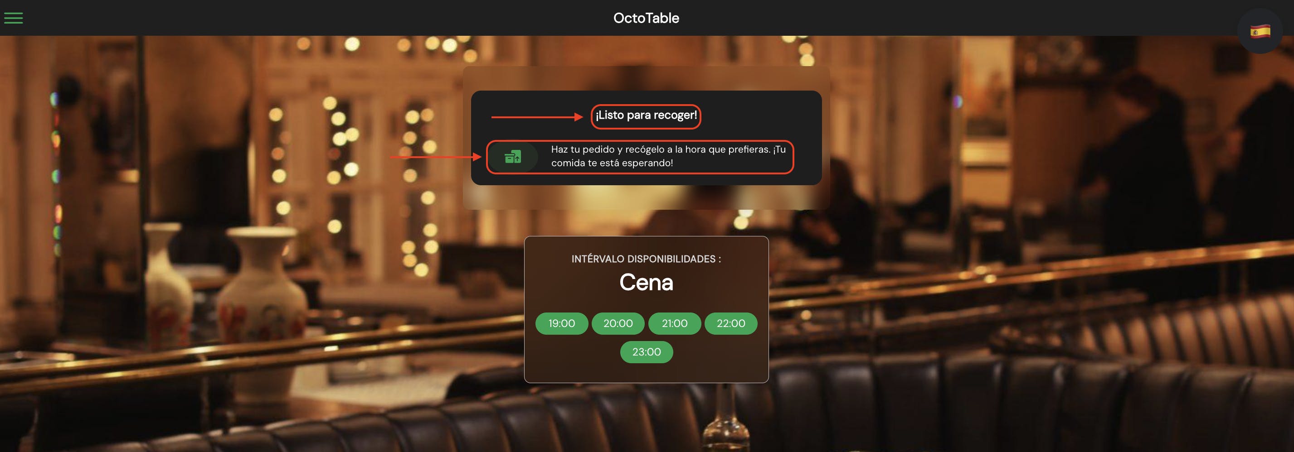The width and height of the screenshot is (1294, 452).
Task: Click the OctoTable title in header
Action: coord(646,18)
